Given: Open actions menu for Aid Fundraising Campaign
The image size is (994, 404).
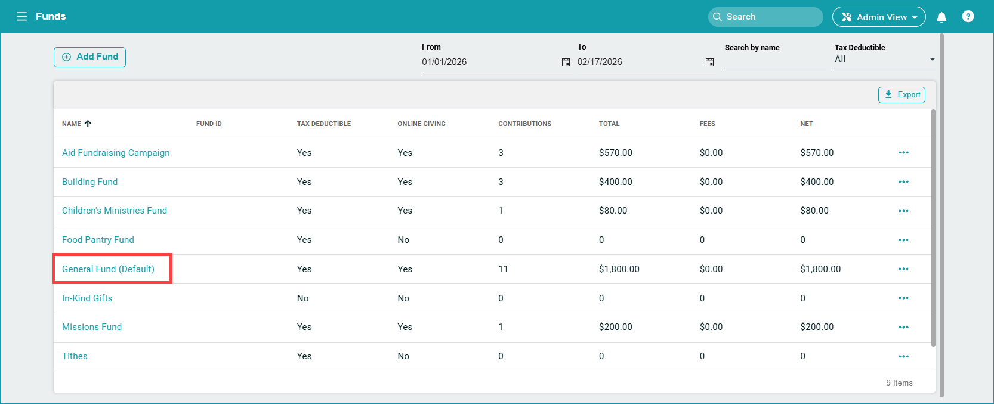Looking at the screenshot, I should point(903,153).
